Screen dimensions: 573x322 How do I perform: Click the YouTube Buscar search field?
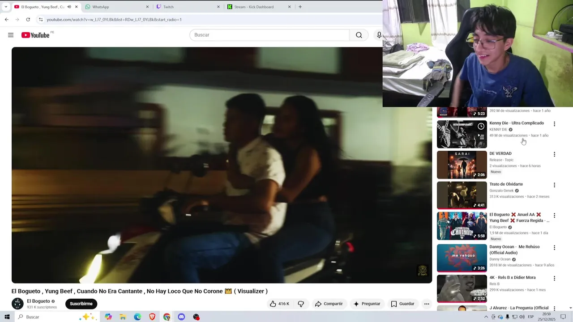[x=269, y=35]
